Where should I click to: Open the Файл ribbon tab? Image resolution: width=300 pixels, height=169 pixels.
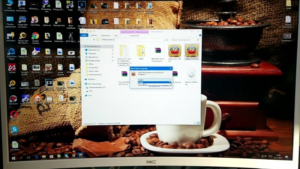(x=84, y=35)
